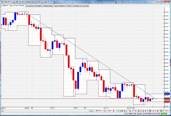Click the 164.61 value in status bar
This screenshot has width=171, height=116.
pos(140,114)
